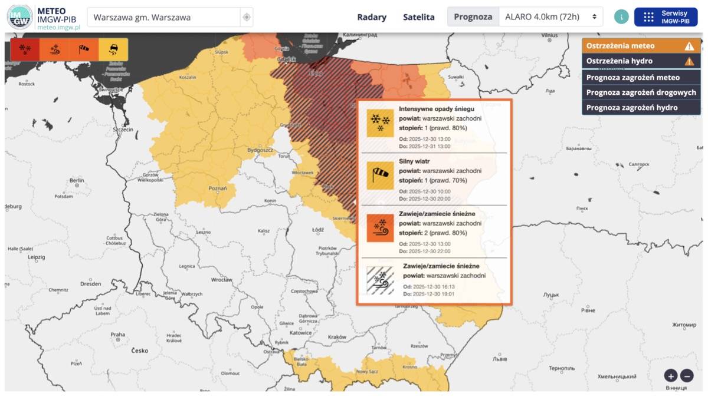Viewport: 708px width, 397px height.
Task: Open the teal info icon
Action: pos(621,17)
